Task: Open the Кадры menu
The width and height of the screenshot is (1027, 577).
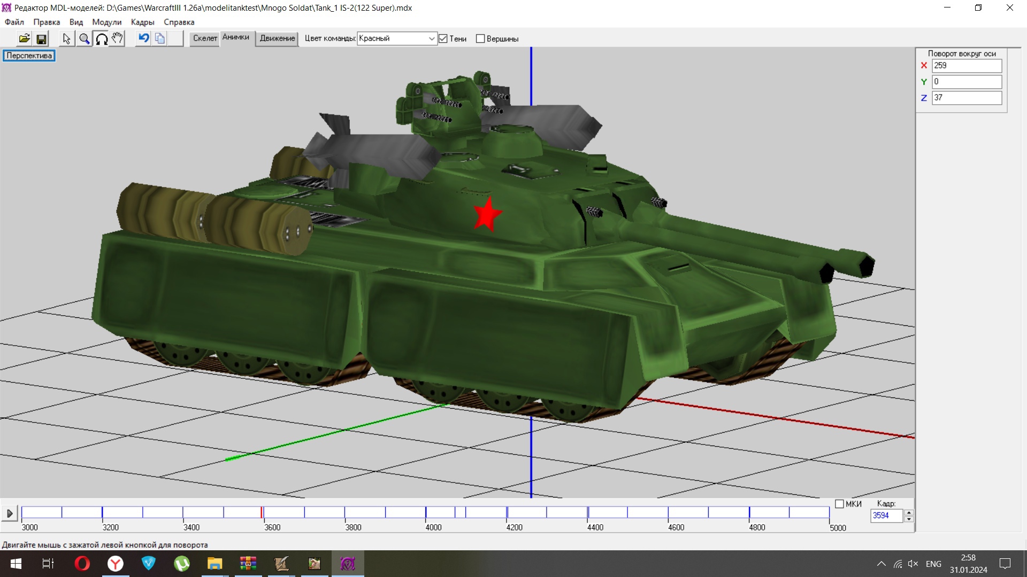Action: [142, 22]
